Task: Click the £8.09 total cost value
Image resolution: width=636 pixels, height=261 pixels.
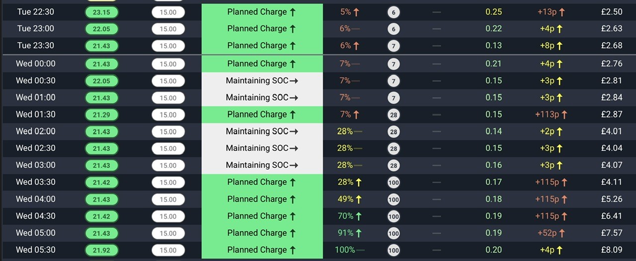Action: pyautogui.click(x=612, y=250)
